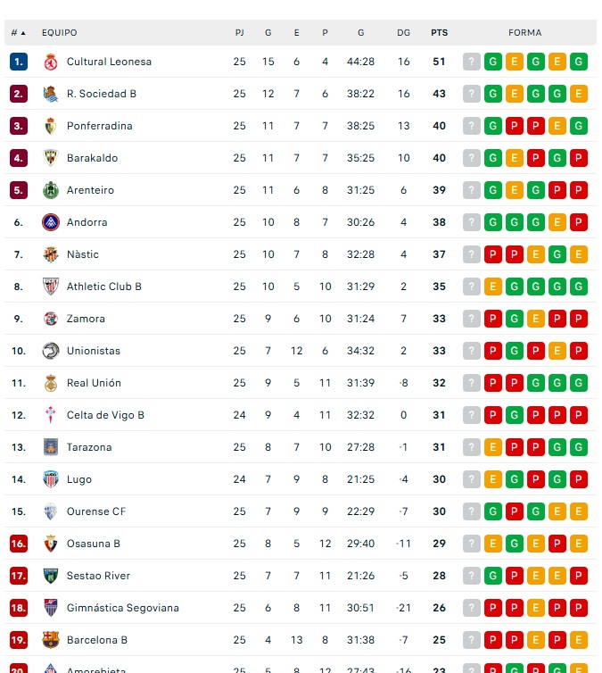This screenshot has height=673, width=602.
Task: Open the Gimnástica Segoviana team link
Action: 122,608
